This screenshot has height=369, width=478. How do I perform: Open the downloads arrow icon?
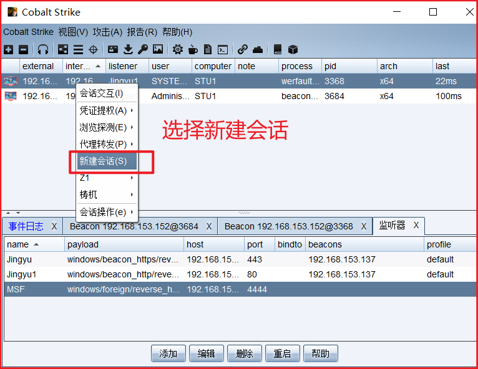(128, 49)
